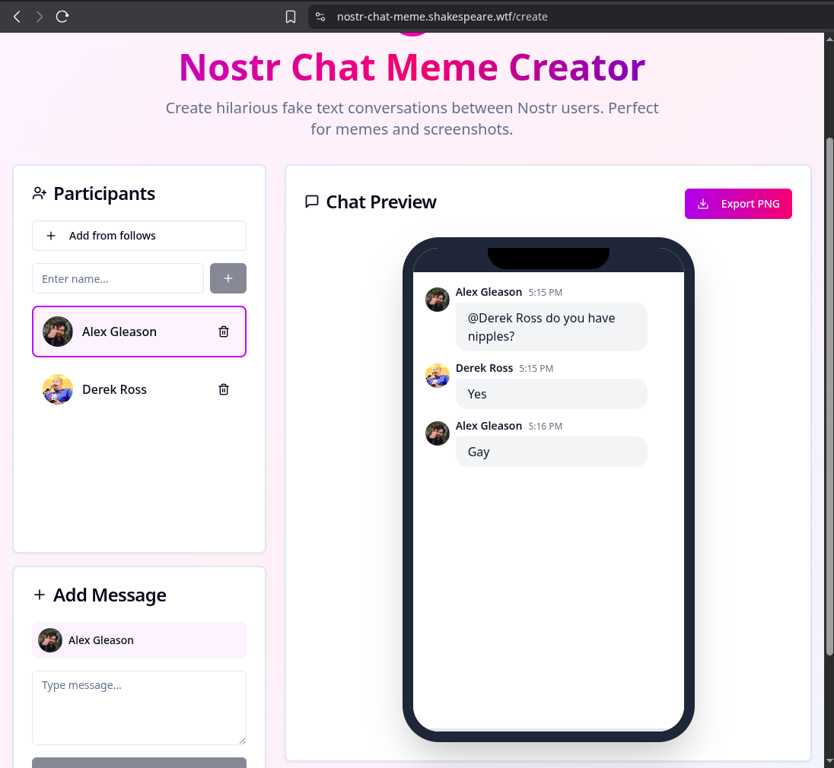Click the URL address bar text
The image size is (834, 768).
[442, 17]
